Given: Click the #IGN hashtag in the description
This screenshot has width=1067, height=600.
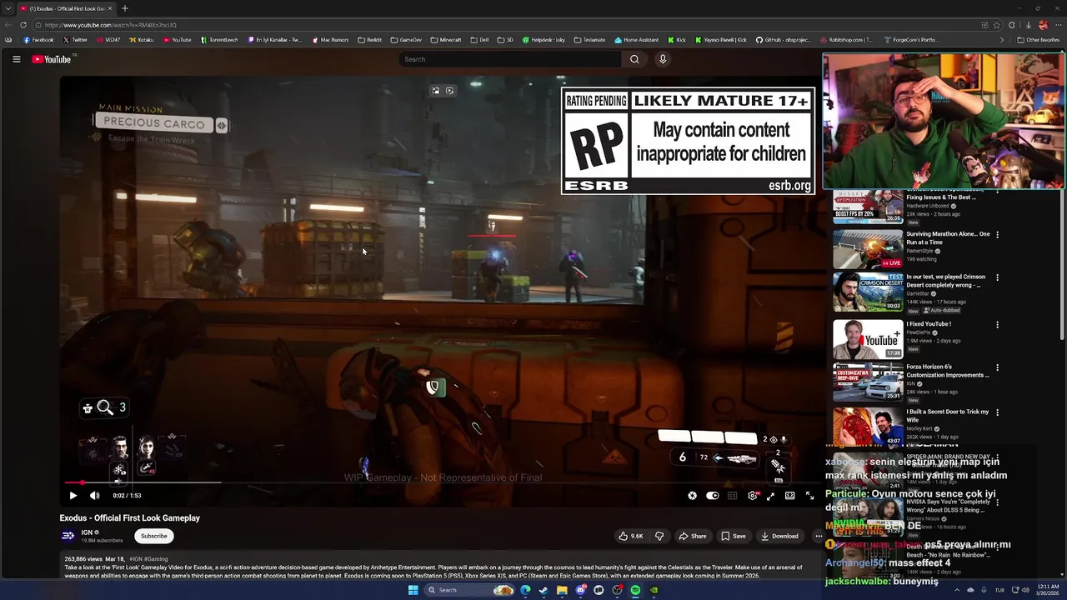Looking at the screenshot, I should (136, 559).
